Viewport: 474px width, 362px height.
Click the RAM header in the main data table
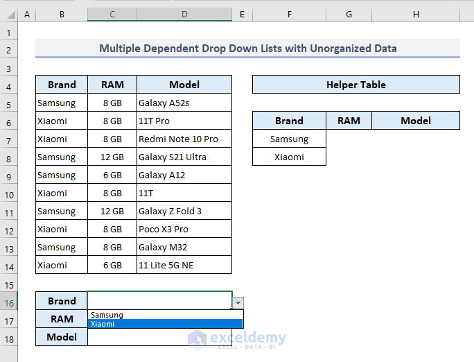[112, 85]
